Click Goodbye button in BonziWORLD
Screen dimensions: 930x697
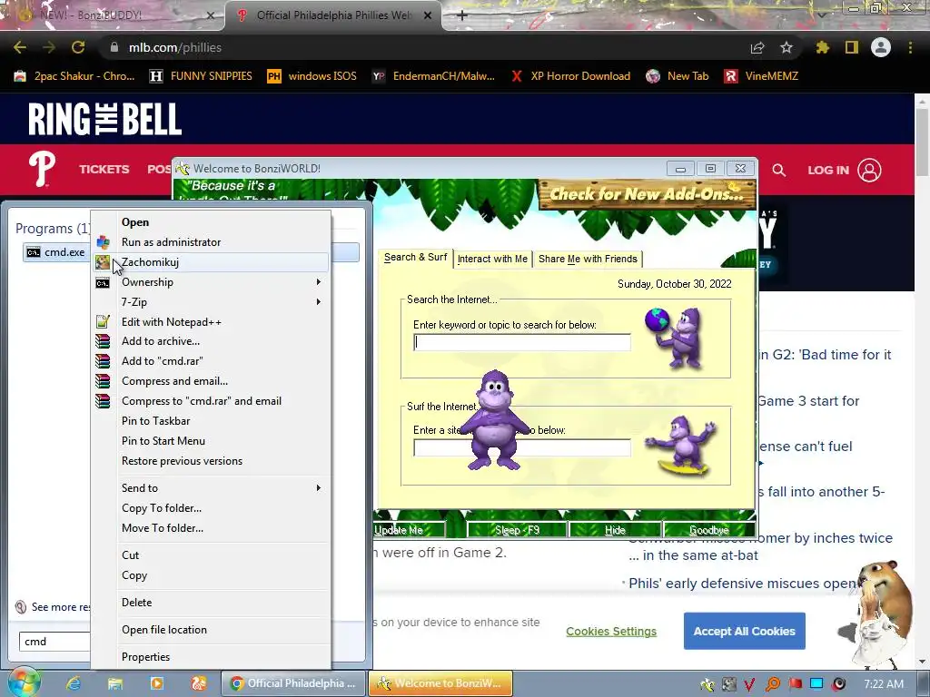(x=708, y=530)
